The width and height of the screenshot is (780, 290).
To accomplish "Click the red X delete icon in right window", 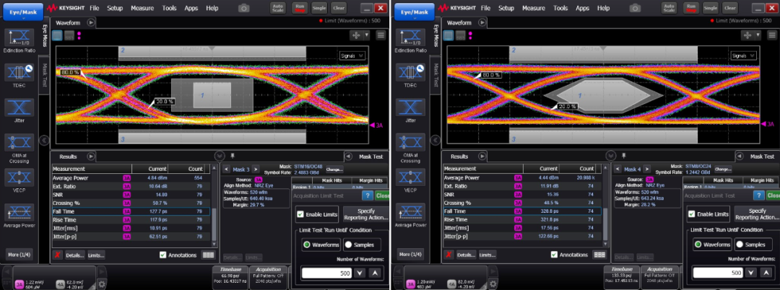I will pos(449,255).
